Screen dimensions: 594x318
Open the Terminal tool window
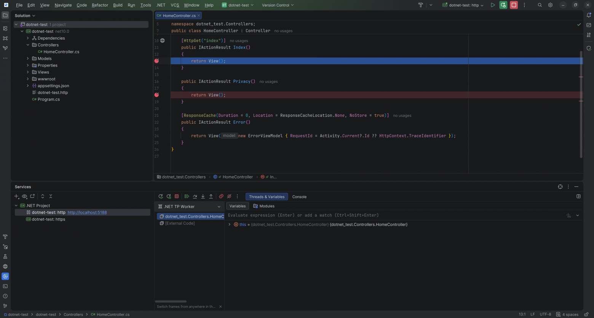tap(5, 286)
